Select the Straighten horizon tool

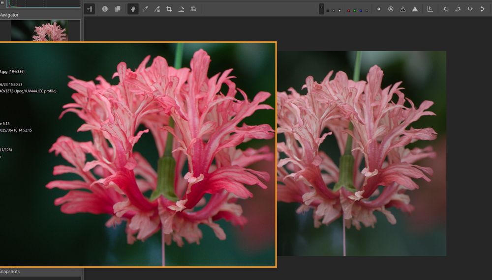pos(181,9)
